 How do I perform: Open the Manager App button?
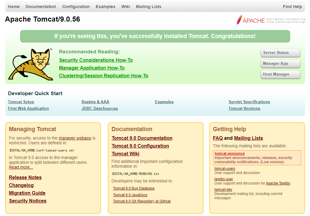[x=280, y=64]
